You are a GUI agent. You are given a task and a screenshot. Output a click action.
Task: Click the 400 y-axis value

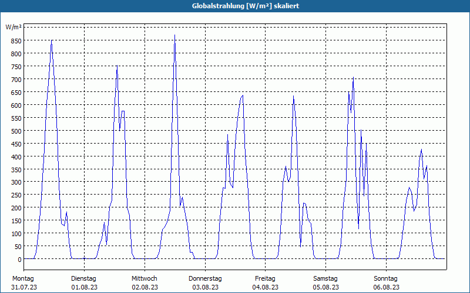[x=16, y=156]
